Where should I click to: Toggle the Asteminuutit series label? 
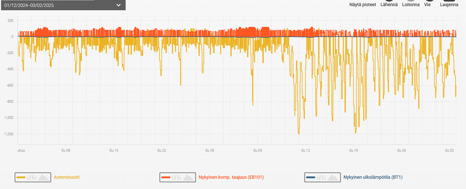tap(67, 177)
